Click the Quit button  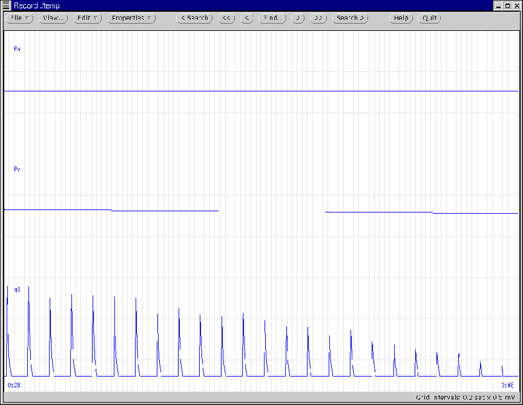(x=429, y=18)
